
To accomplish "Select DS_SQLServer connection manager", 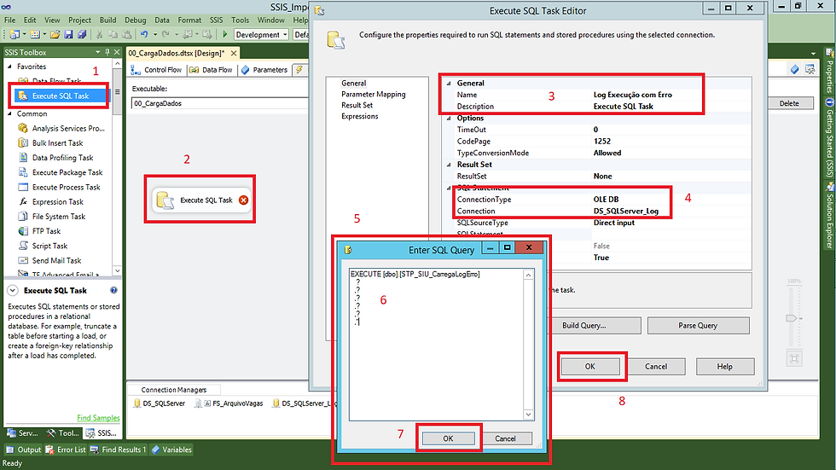I will [159, 403].
